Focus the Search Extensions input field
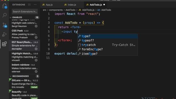The height and width of the screenshot is (99, 176). point(25,12)
